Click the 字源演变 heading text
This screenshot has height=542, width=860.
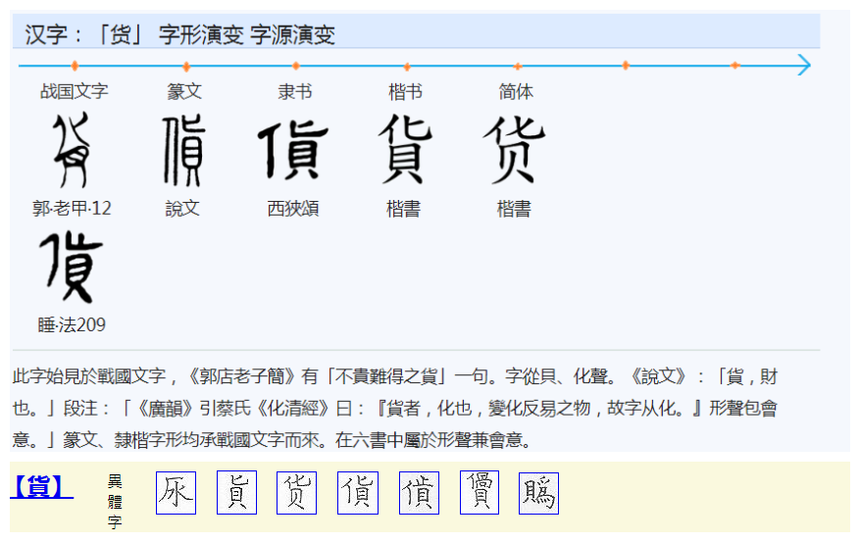pos(292,35)
